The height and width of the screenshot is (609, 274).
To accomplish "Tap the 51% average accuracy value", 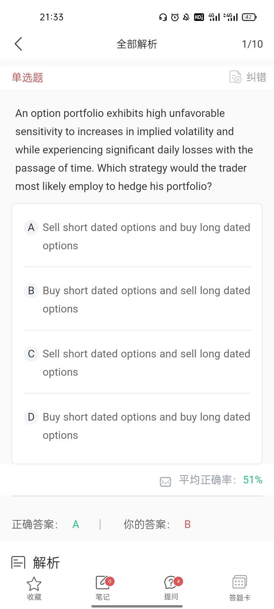I will (253, 480).
